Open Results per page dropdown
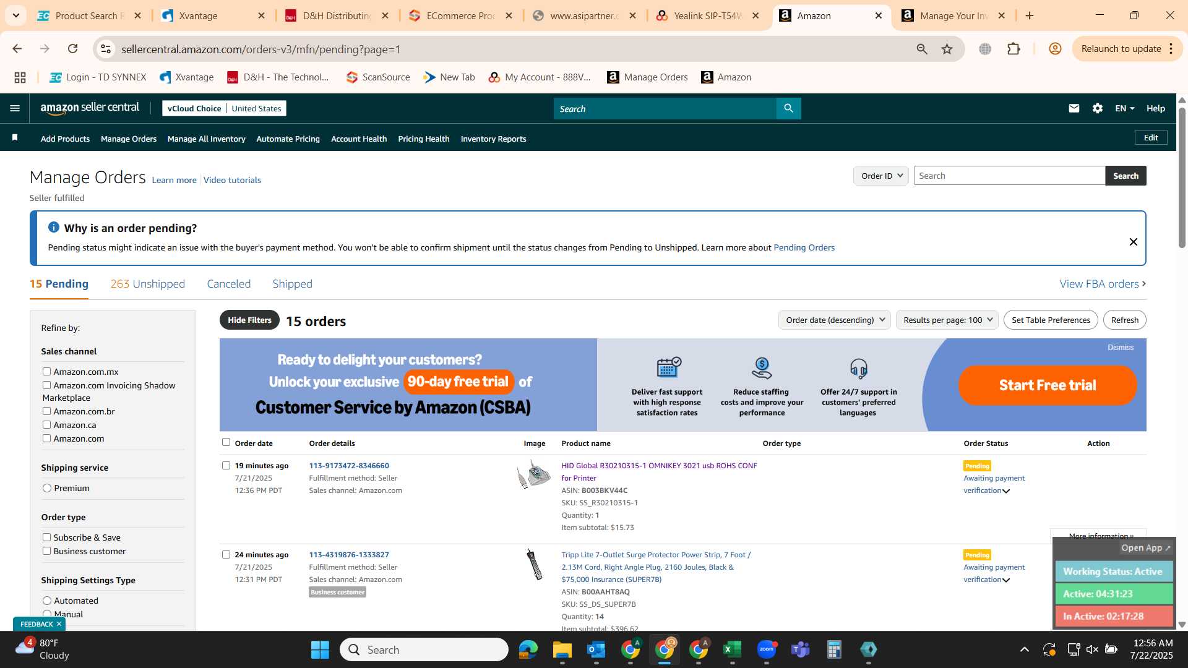This screenshot has width=1188, height=668. [x=947, y=320]
